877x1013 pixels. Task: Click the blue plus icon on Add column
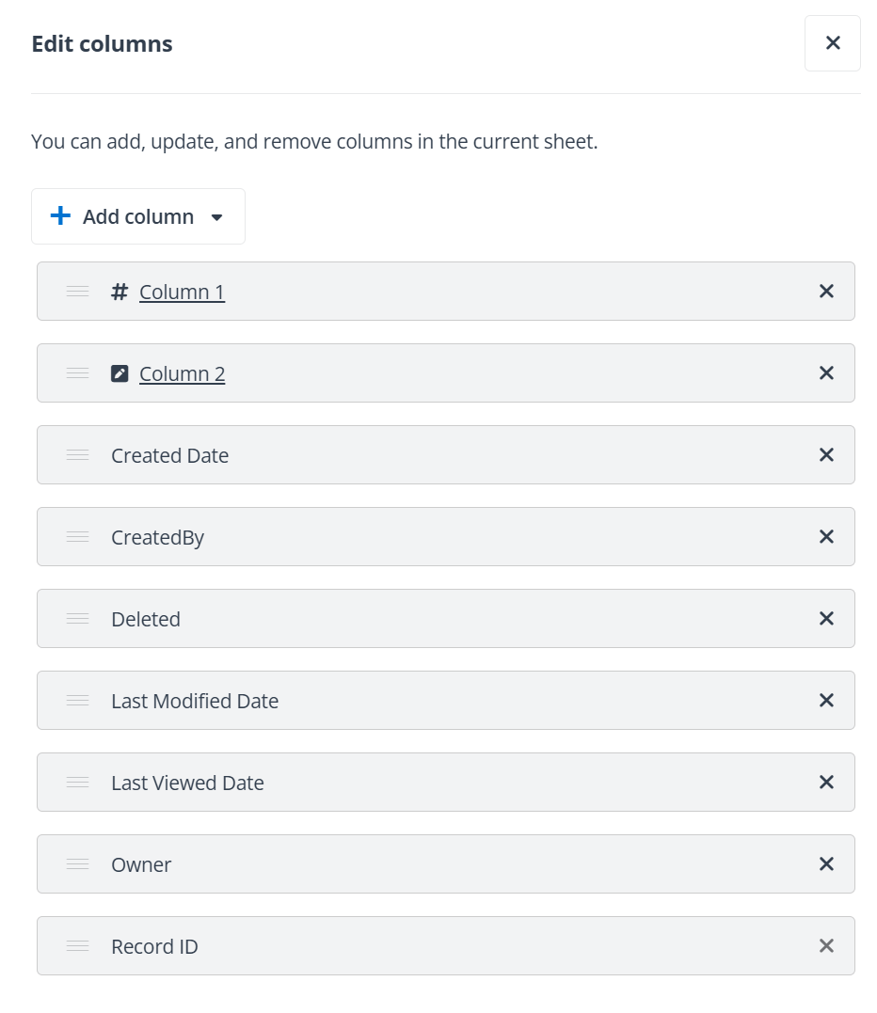59,215
